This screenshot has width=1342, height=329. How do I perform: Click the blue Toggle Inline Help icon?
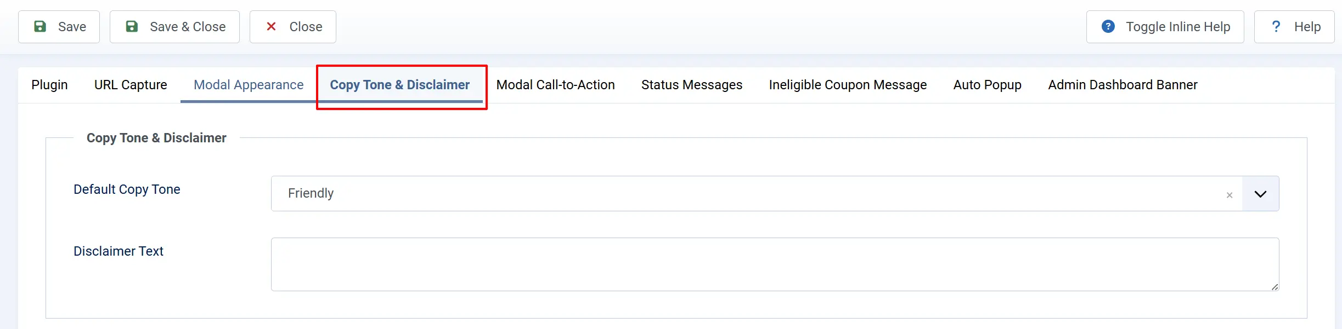click(1108, 26)
